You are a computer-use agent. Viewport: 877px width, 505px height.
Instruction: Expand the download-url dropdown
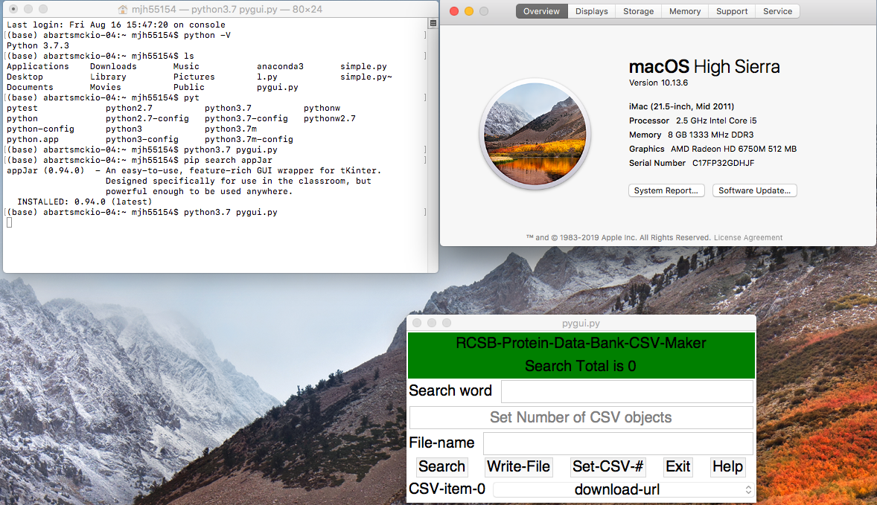(624, 490)
